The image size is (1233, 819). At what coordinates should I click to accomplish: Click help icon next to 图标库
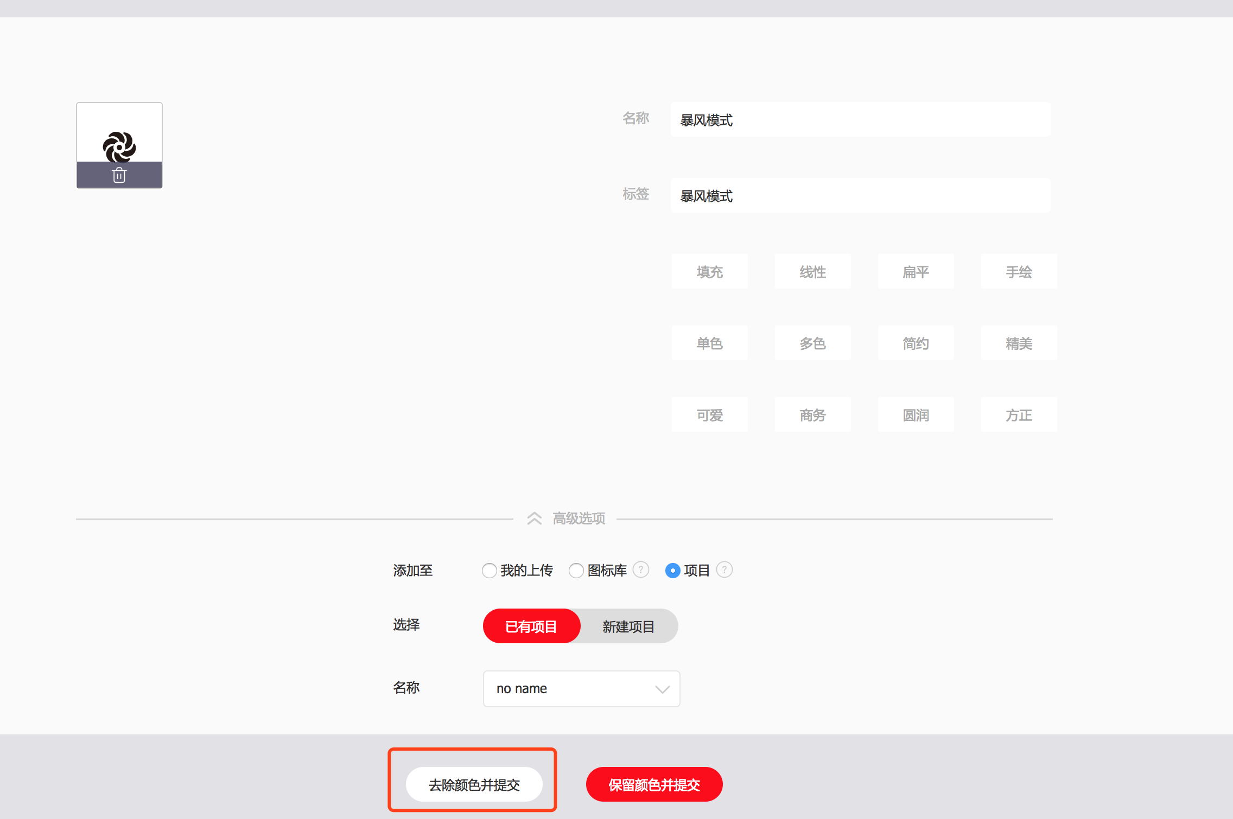coord(641,570)
